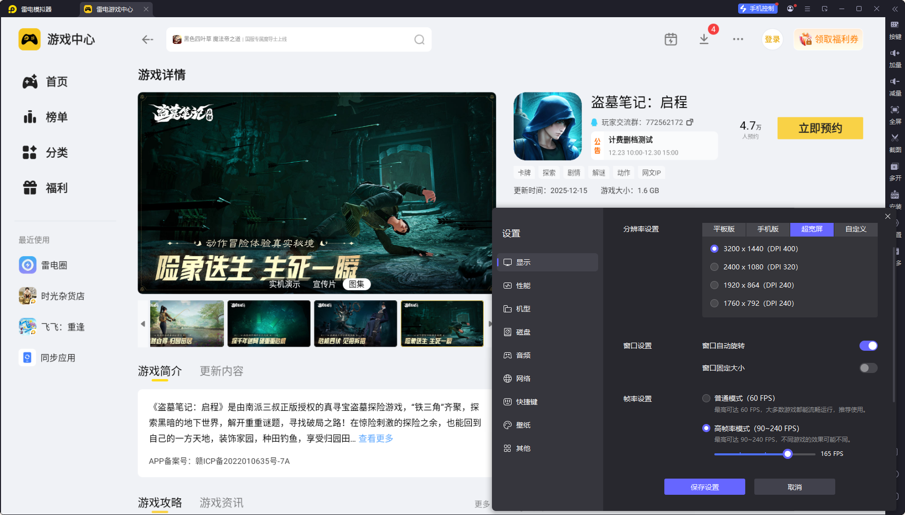Click 取消 in settings panel

click(795, 487)
